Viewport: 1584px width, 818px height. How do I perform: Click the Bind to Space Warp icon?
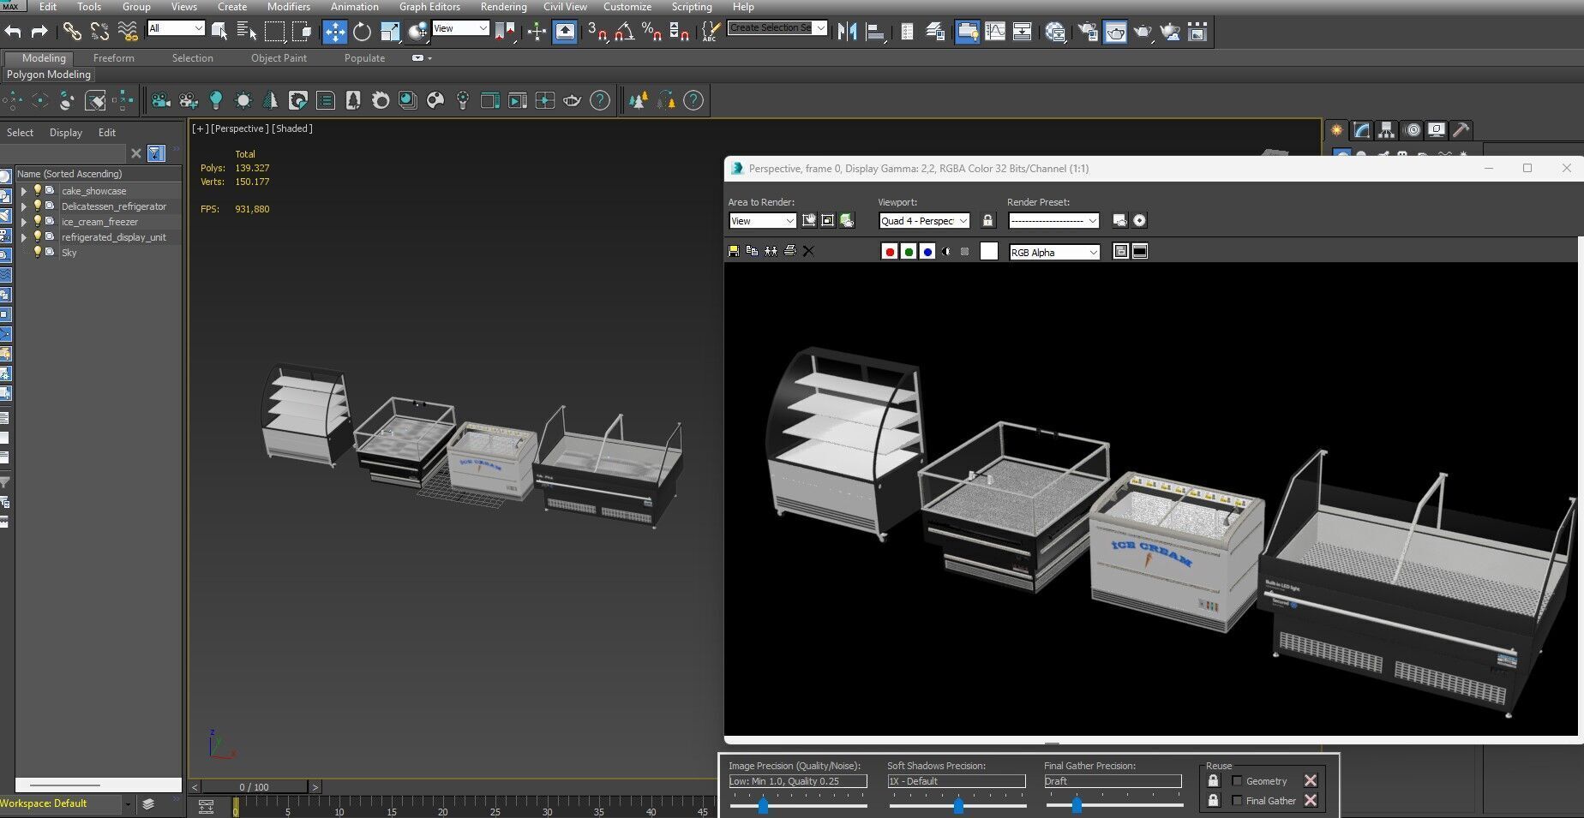click(x=128, y=32)
